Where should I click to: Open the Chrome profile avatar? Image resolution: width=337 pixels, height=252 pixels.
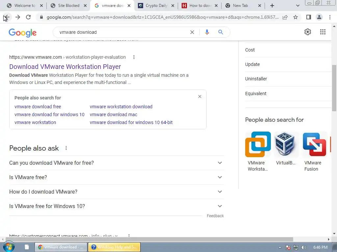coord(319,17)
